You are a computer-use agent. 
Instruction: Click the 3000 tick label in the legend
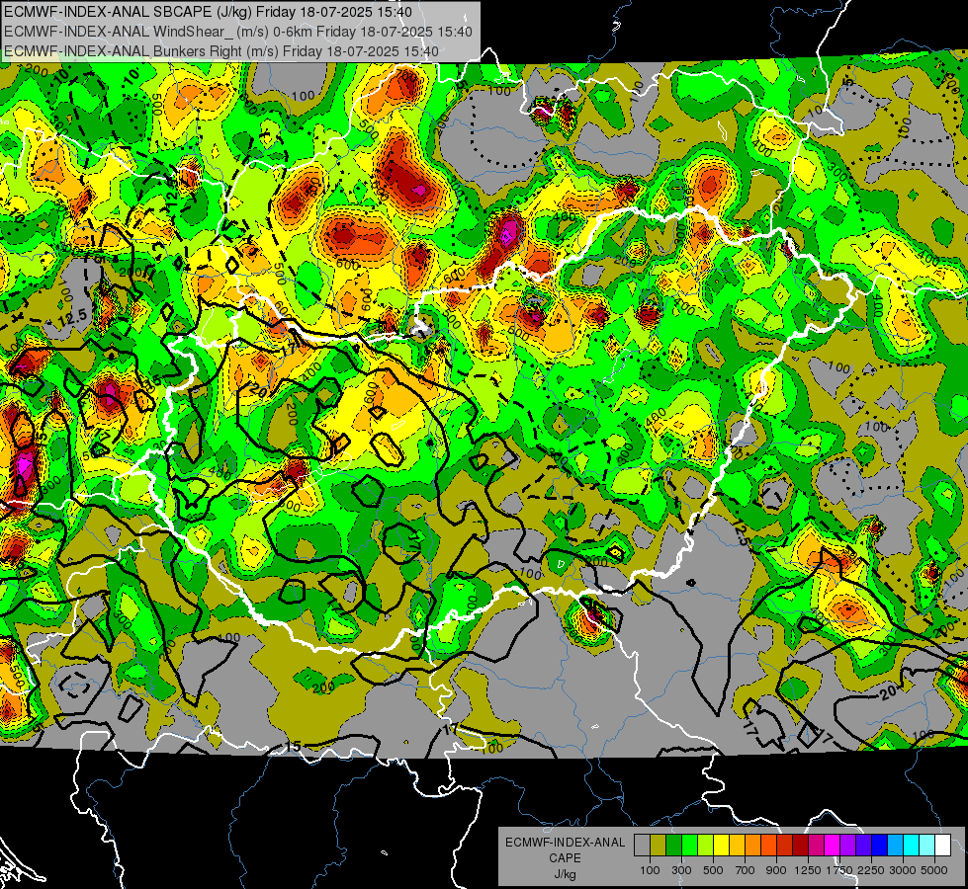903,870
